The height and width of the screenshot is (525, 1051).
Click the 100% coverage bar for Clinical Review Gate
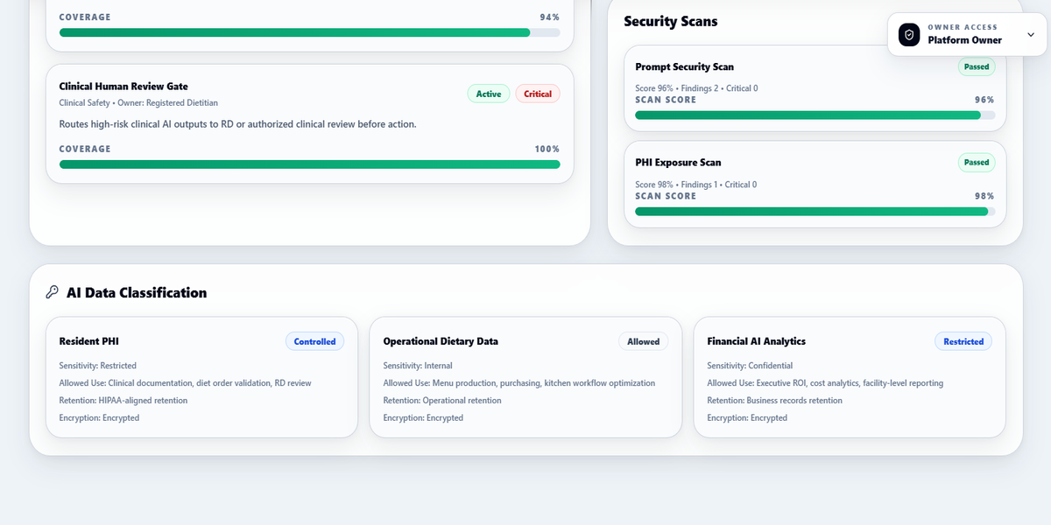click(x=309, y=164)
